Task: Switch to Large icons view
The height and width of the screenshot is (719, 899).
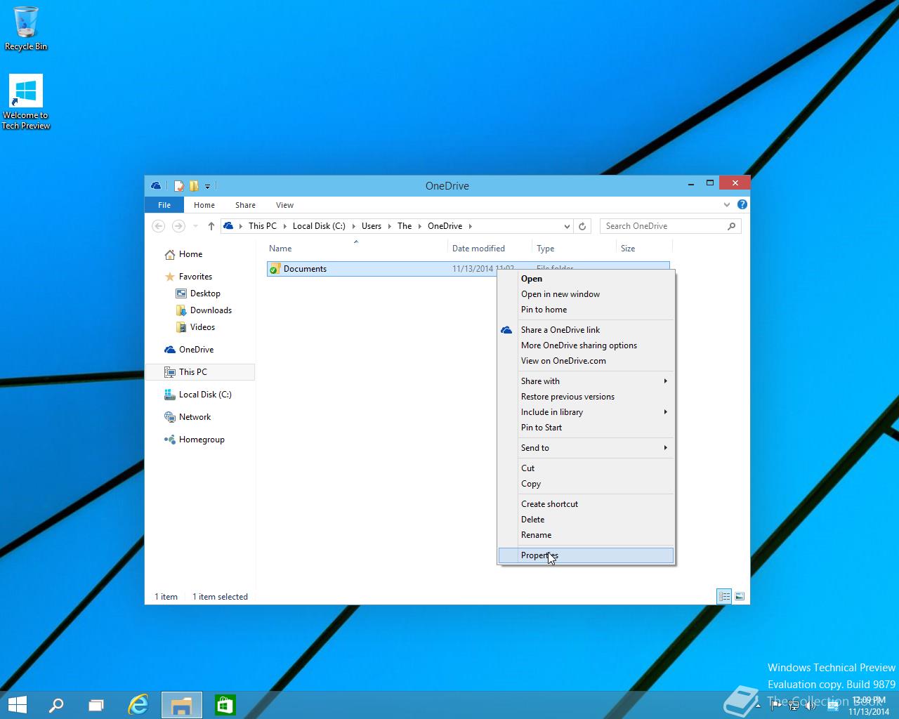Action: pos(739,597)
